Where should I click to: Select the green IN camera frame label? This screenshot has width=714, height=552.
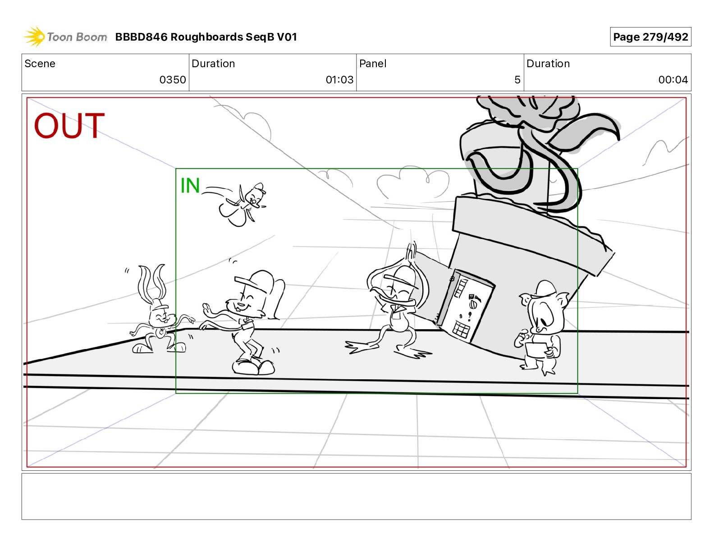[x=190, y=185]
